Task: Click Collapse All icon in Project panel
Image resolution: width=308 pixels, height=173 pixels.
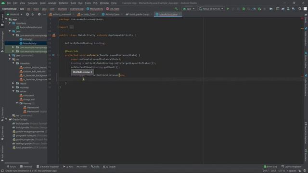Action: tap(33, 14)
